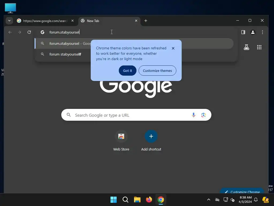Click the Customize Chrome button
Viewport: 274px width, 206px height.
pos(242,191)
